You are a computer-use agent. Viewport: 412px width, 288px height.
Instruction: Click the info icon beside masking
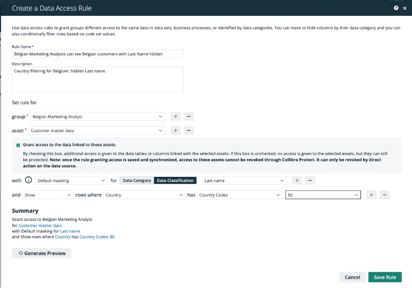[29, 180]
